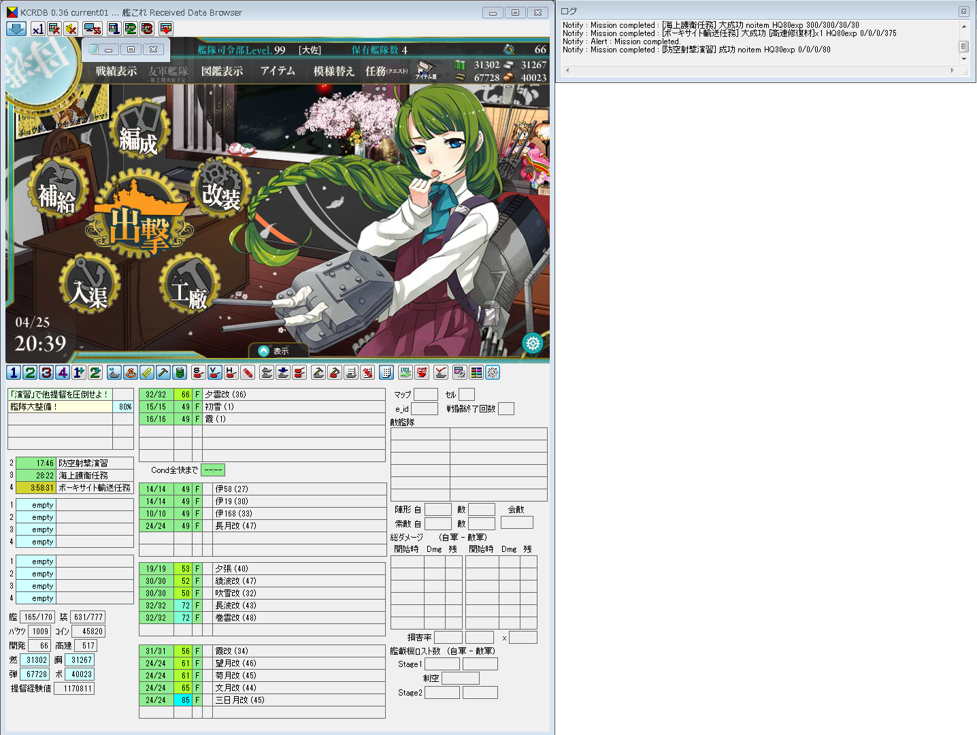Image resolution: width=977 pixels, height=735 pixels.
Task: Open the 改装 remodel gear button
Action: pyautogui.click(x=221, y=186)
